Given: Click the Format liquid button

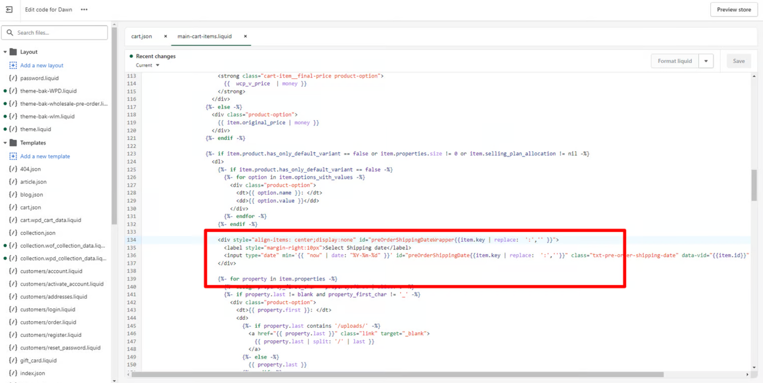Looking at the screenshot, I should point(675,61).
